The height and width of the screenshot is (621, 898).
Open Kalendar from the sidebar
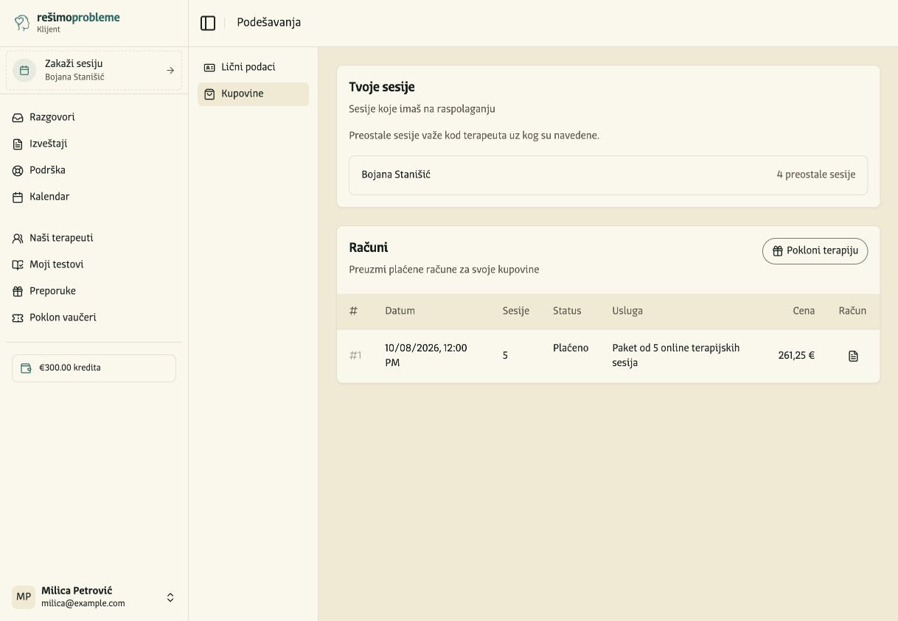click(94, 197)
